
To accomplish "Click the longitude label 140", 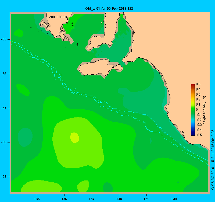I will click(174, 199).
